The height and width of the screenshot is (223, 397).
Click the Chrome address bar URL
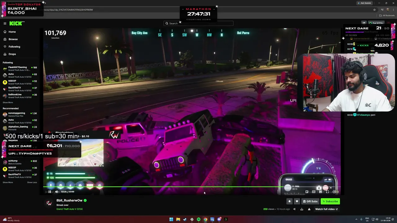click(x=69, y=10)
